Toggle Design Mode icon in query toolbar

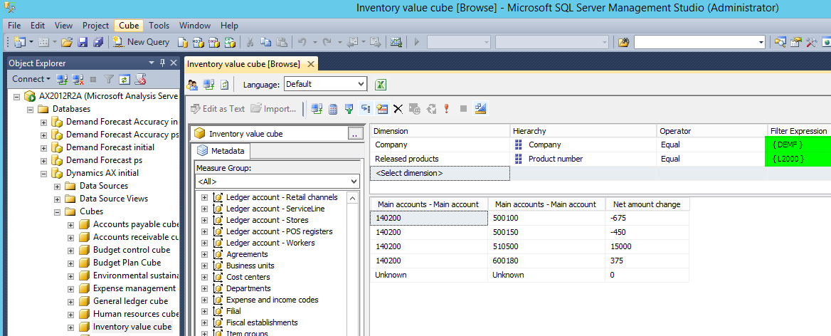pyautogui.click(x=480, y=109)
